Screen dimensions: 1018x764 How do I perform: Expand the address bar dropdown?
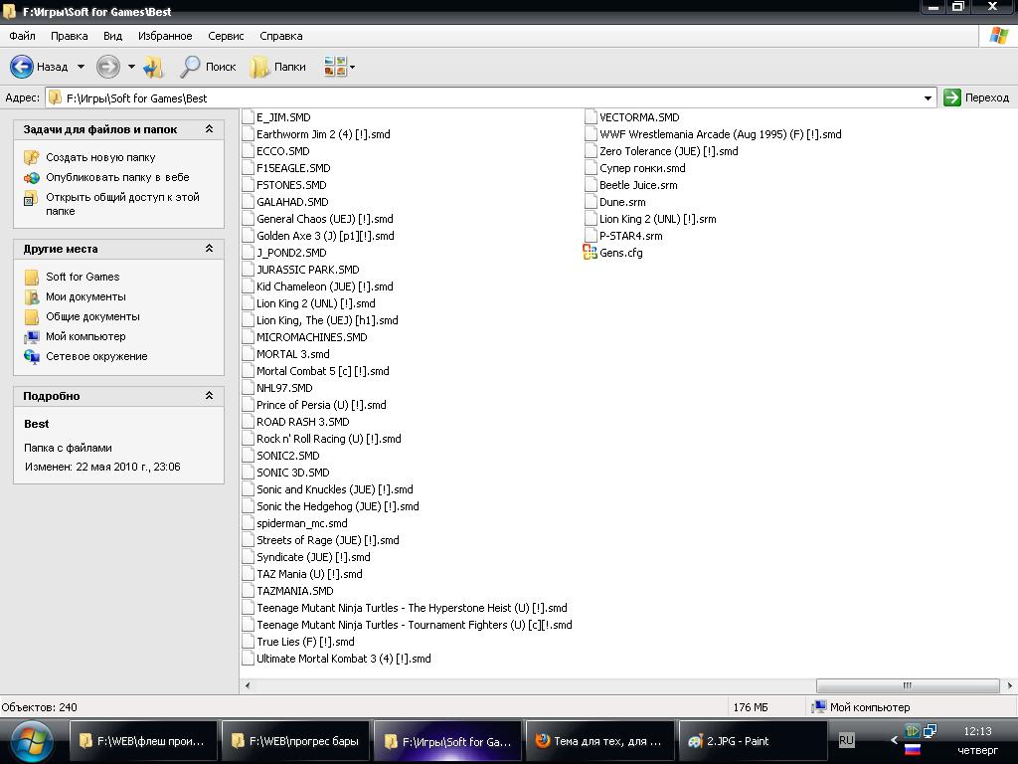tap(928, 98)
